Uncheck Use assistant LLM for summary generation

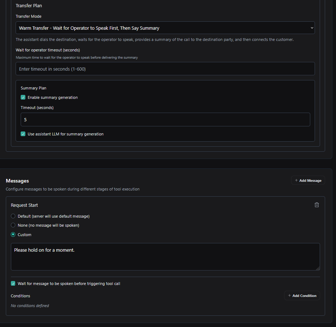click(x=23, y=134)
